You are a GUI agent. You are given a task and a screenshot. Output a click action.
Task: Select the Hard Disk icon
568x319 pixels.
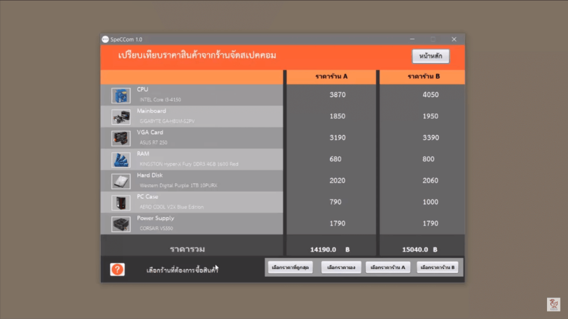(x=121, y=182)
